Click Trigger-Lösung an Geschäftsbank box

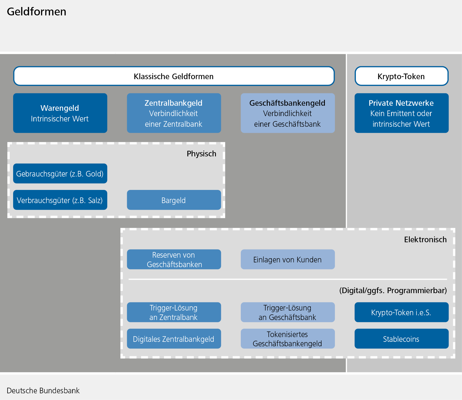(x=287, y=312)
